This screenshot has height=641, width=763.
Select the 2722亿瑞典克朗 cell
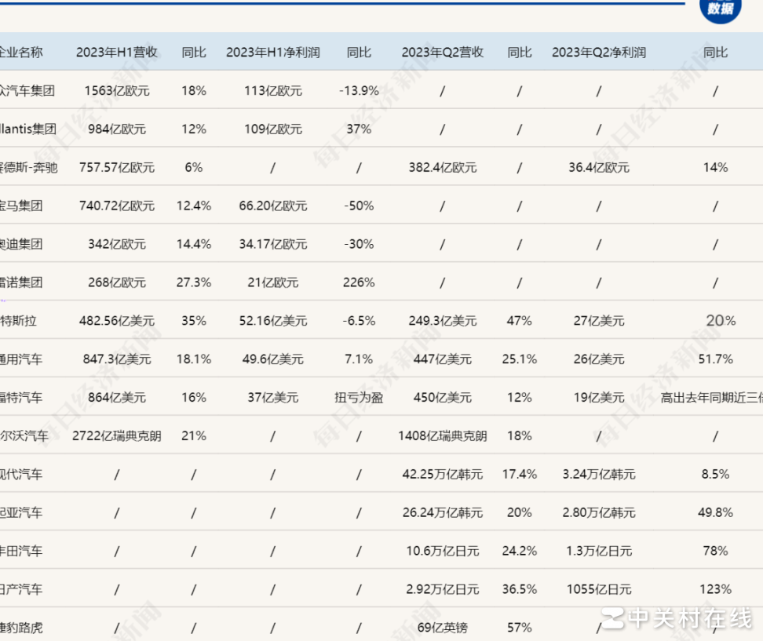pos(116,435)
